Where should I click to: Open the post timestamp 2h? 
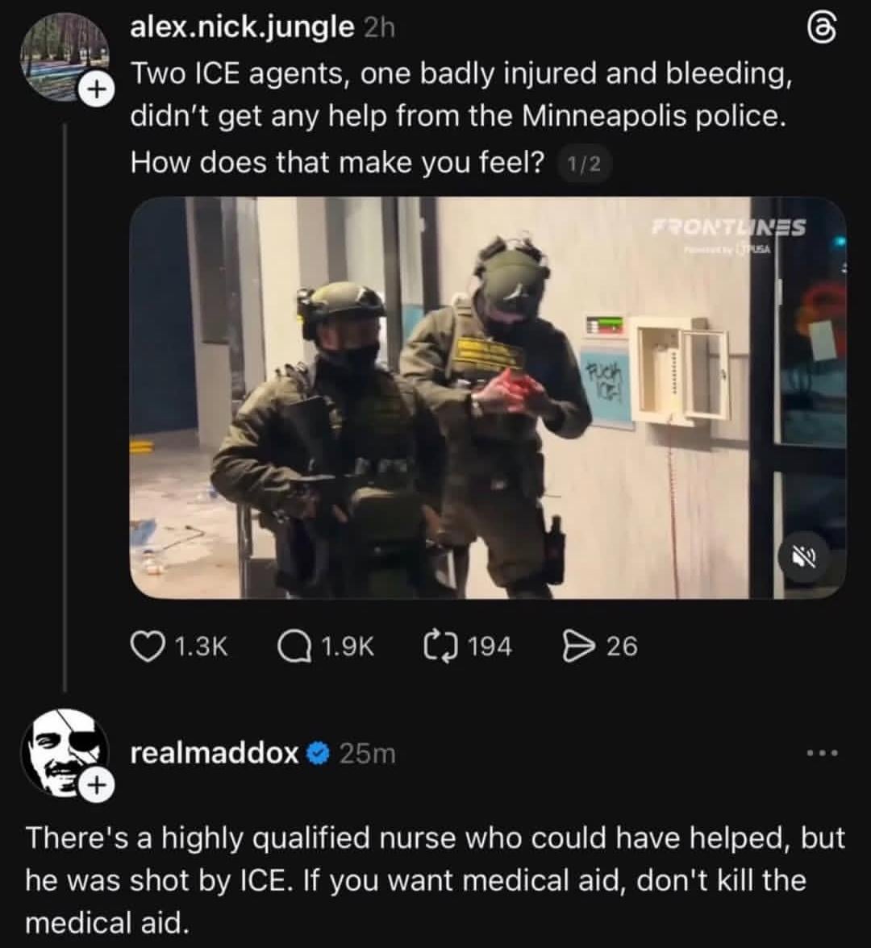coord(379,27)
